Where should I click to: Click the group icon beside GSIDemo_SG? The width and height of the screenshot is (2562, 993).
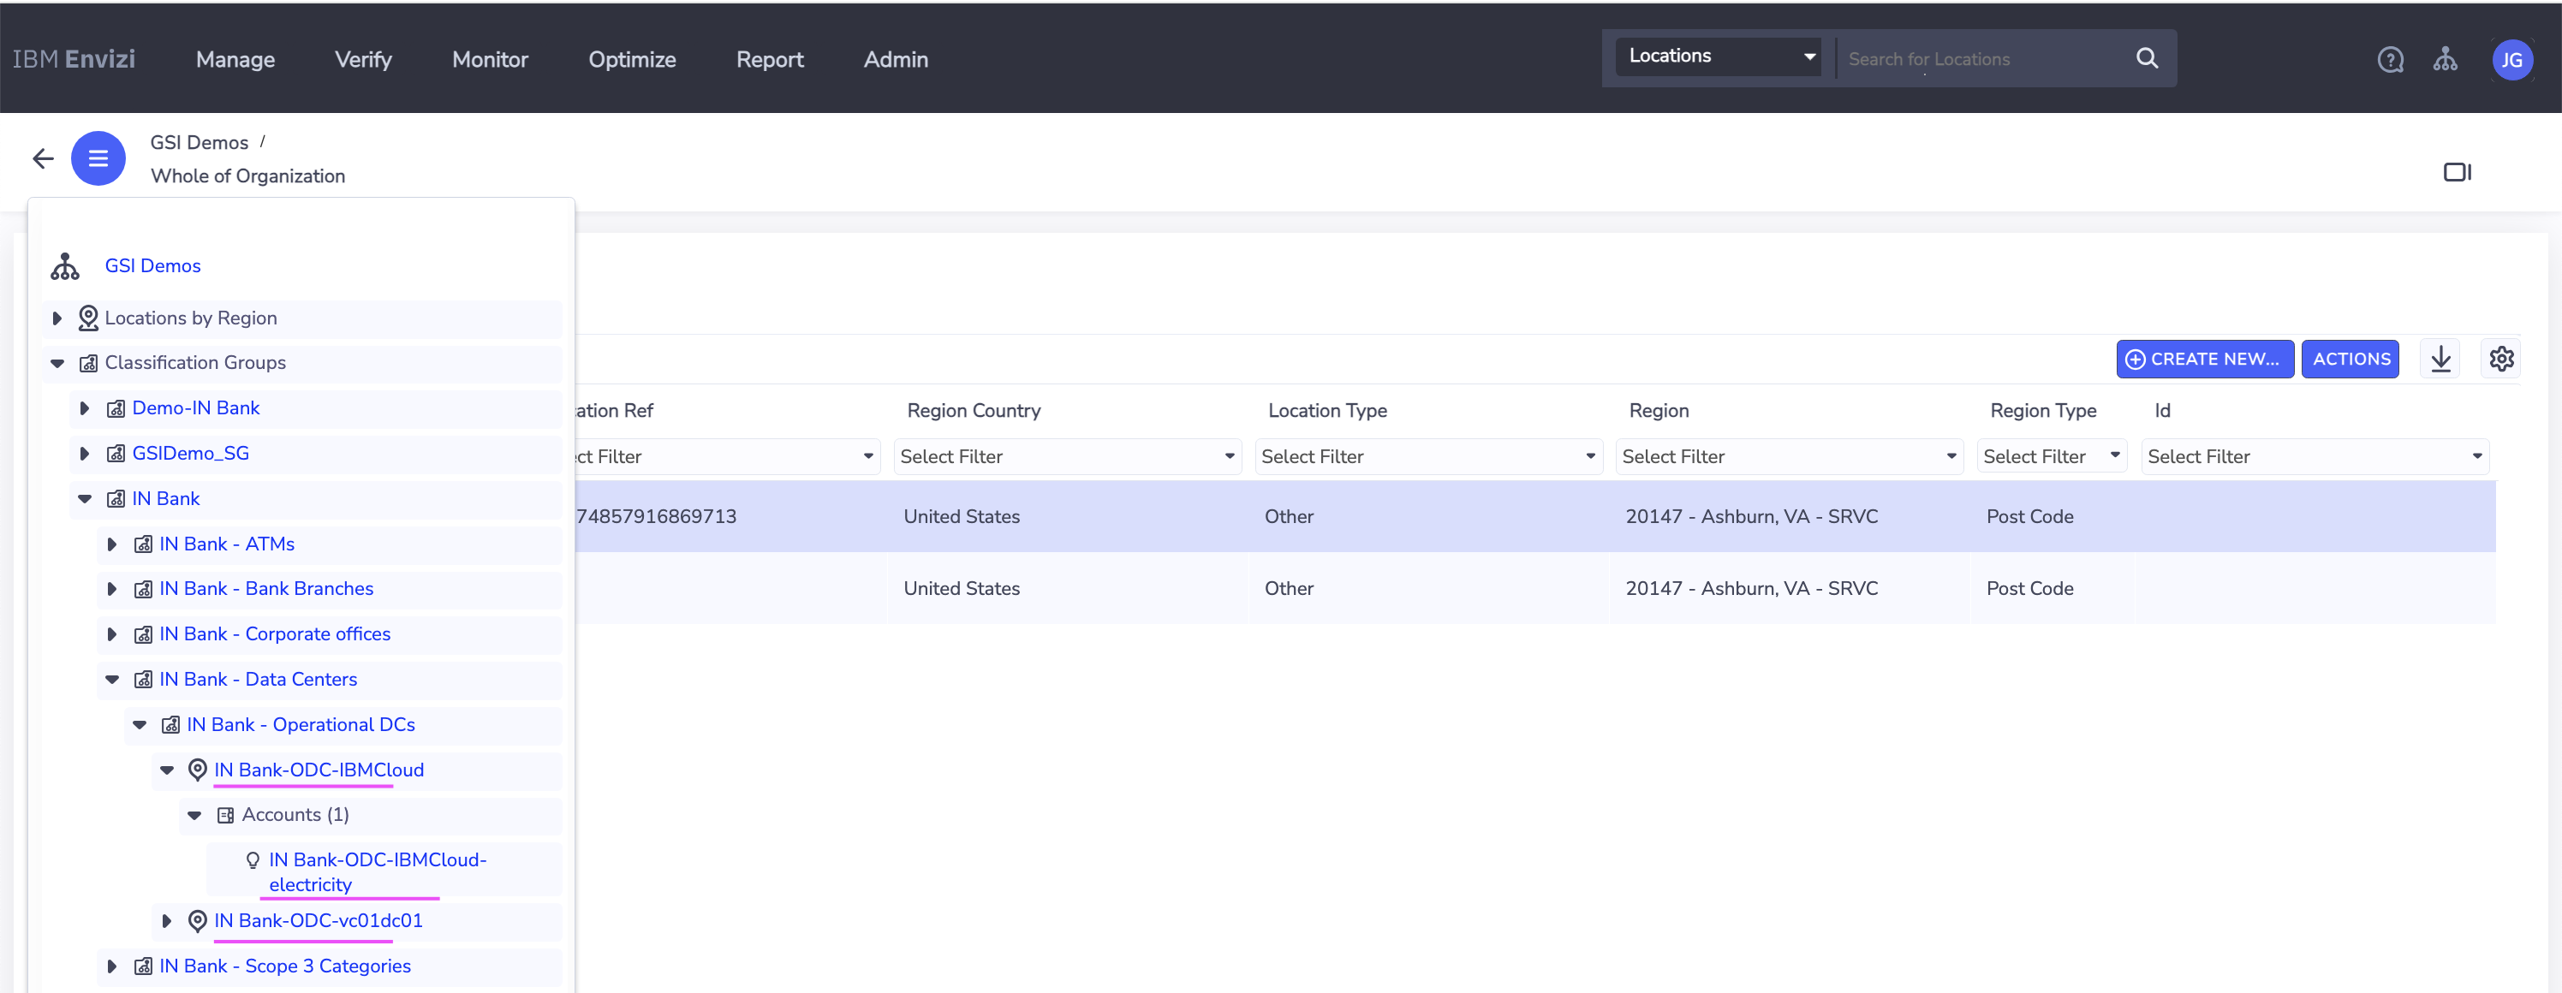click(x=116, y=453)
